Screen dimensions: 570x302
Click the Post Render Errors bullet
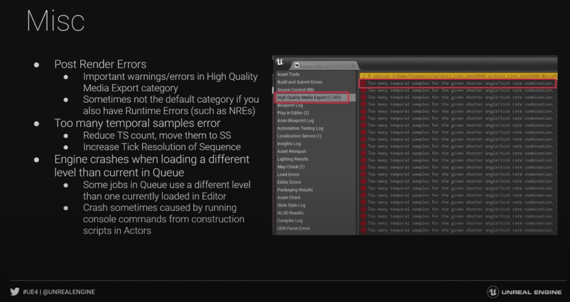click(x=100, y=64)
